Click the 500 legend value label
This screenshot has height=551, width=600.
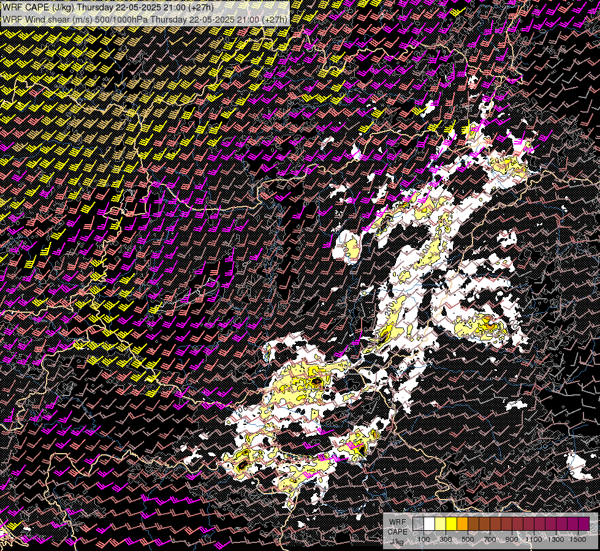[468, 539]
